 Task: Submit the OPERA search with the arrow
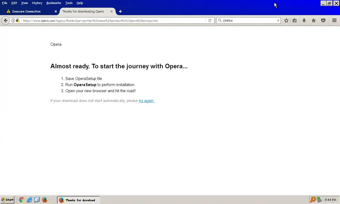click(x=278, y=20)
